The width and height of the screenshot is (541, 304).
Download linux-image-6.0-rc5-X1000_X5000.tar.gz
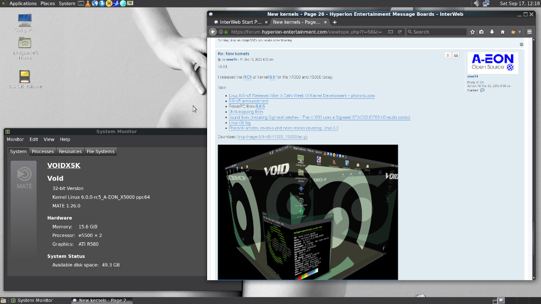click(x=272, y=137)
